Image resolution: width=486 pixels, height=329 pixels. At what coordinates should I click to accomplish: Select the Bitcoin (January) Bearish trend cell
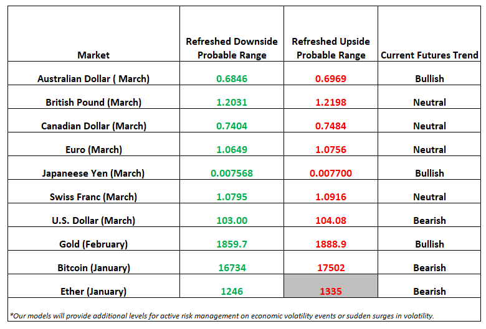[429, 262]
